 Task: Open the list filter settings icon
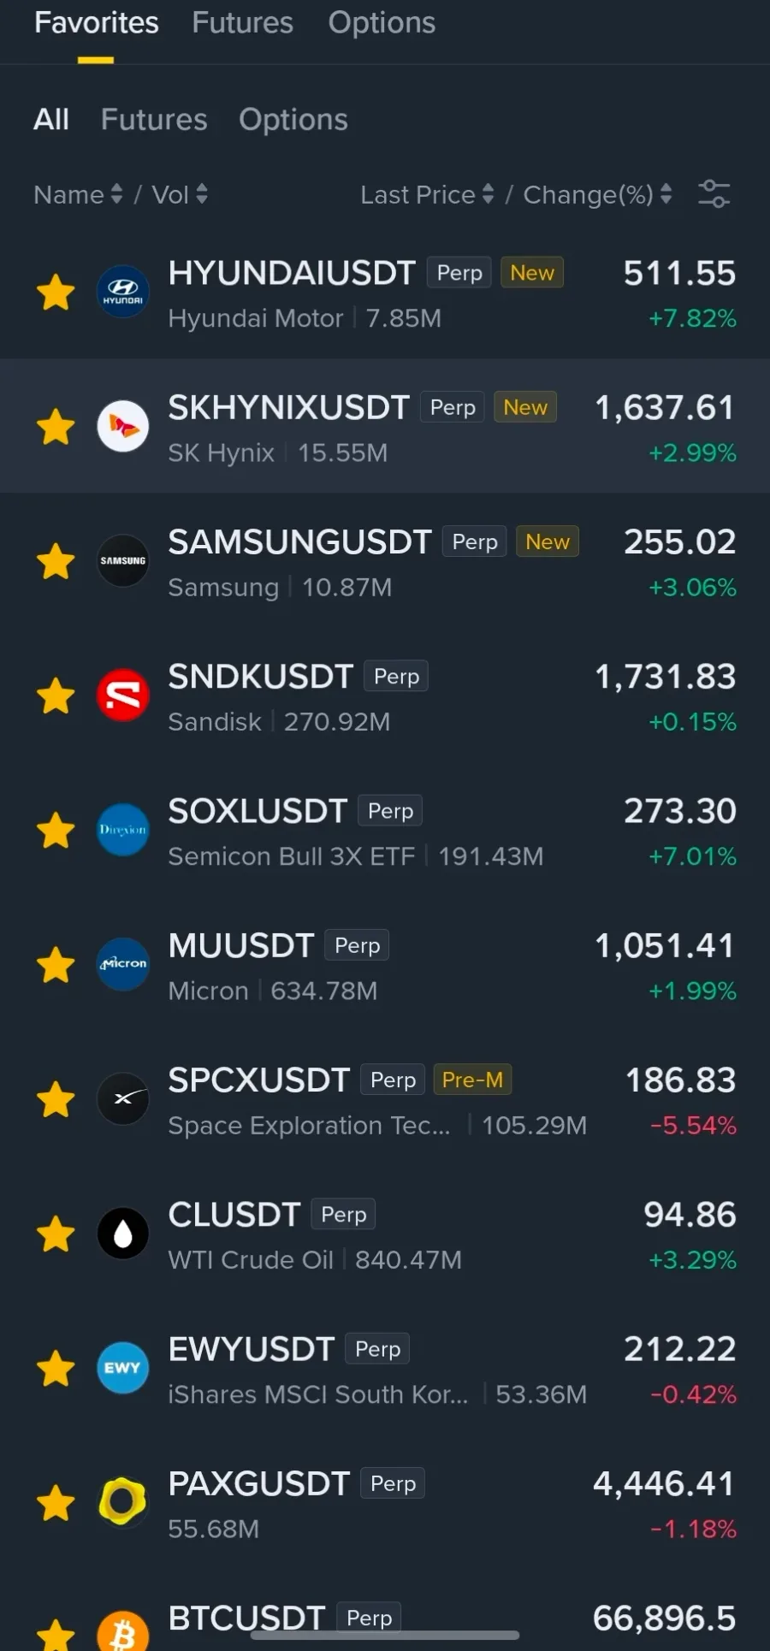click(714, 194)
